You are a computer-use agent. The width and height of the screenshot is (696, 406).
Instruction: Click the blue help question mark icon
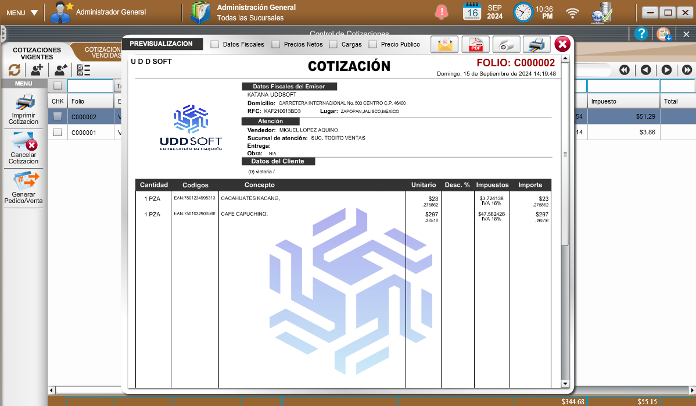[641, 33]
